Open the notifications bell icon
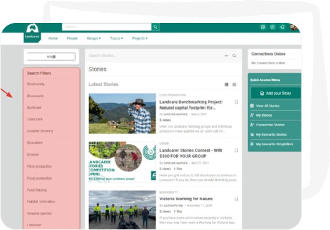 [282, 27]
